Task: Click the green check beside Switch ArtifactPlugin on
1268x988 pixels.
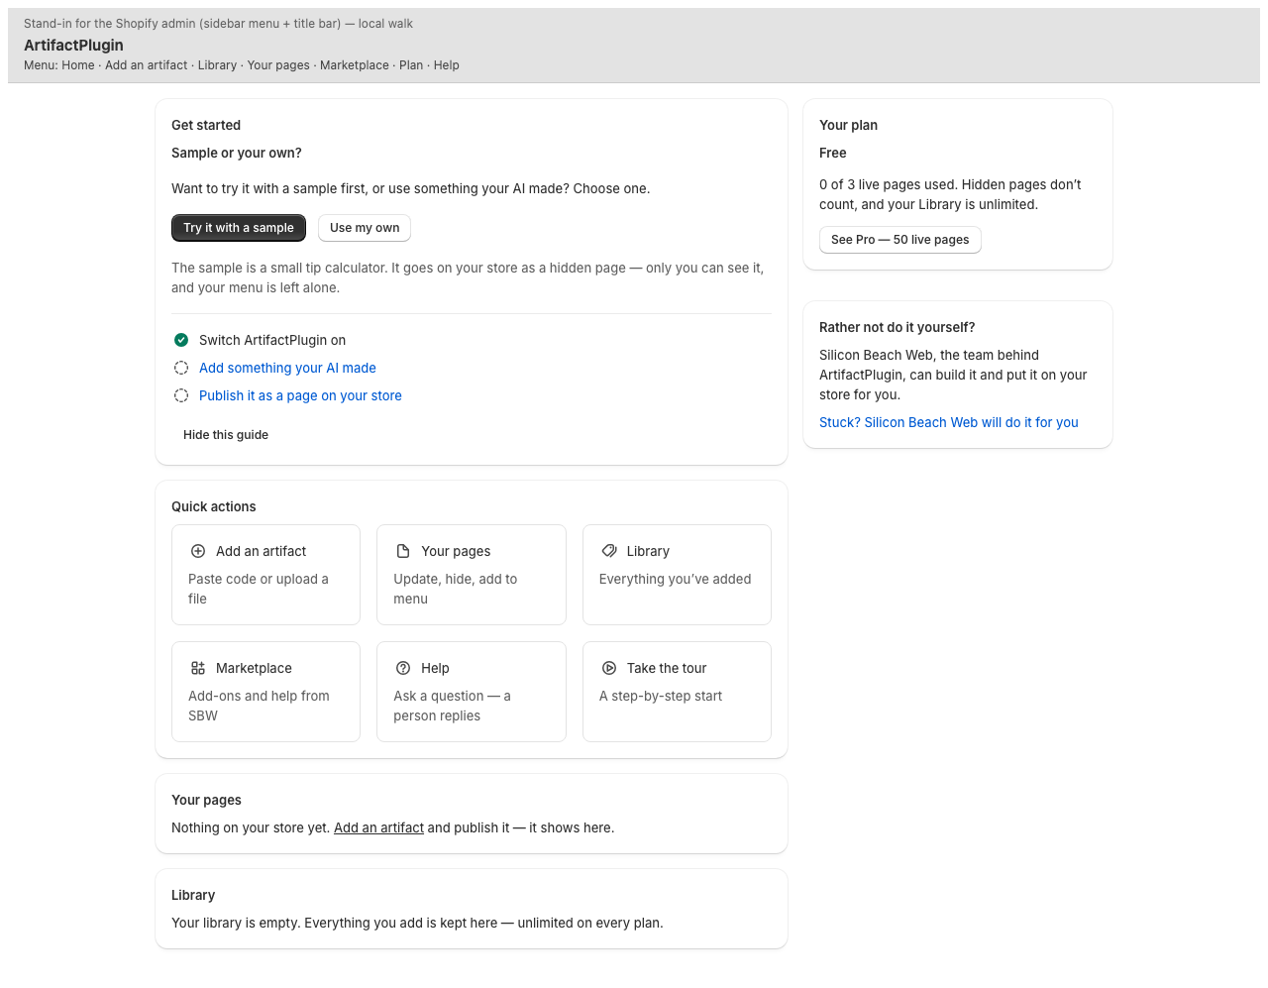Action: tap(181, 340)
